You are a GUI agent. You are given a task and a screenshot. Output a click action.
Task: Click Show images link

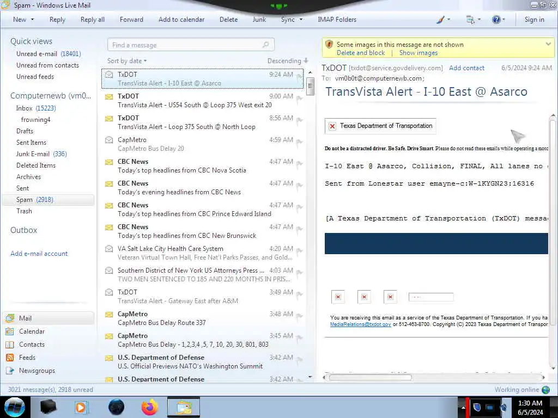[418, 53]
